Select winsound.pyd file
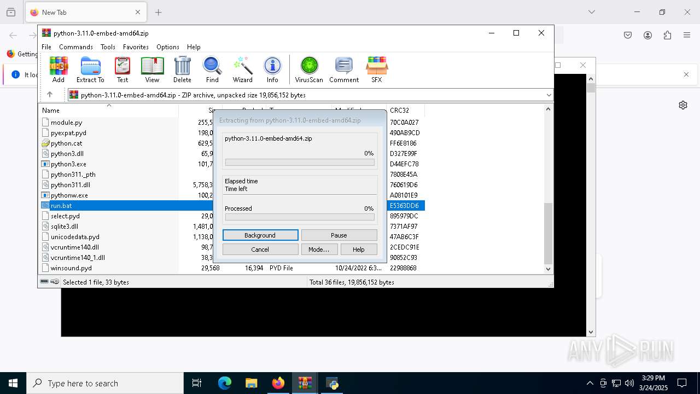Image resolution: width=700 pixels, height=394 pixels. 71,268
